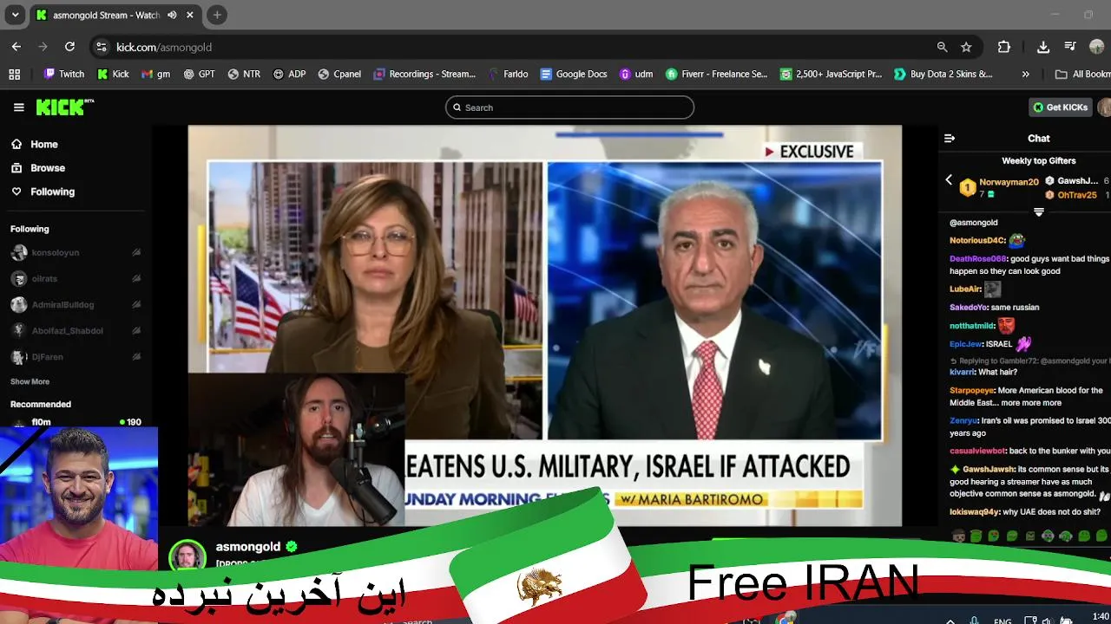Click the ENG language indicator in the taskbar
The image size is (1111, 624).
pyautogui.click(x=1003, y=621)
